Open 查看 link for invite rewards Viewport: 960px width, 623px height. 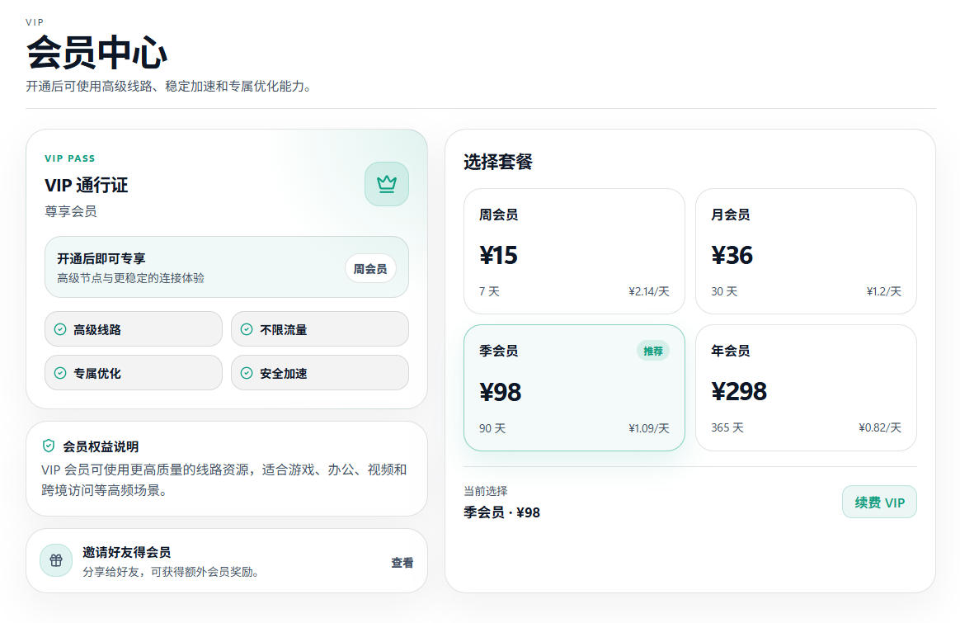pos(402,563)
